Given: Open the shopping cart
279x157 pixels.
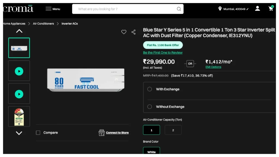Looking at the screenshot, I should pyautogui.click(x=271, y=8).
